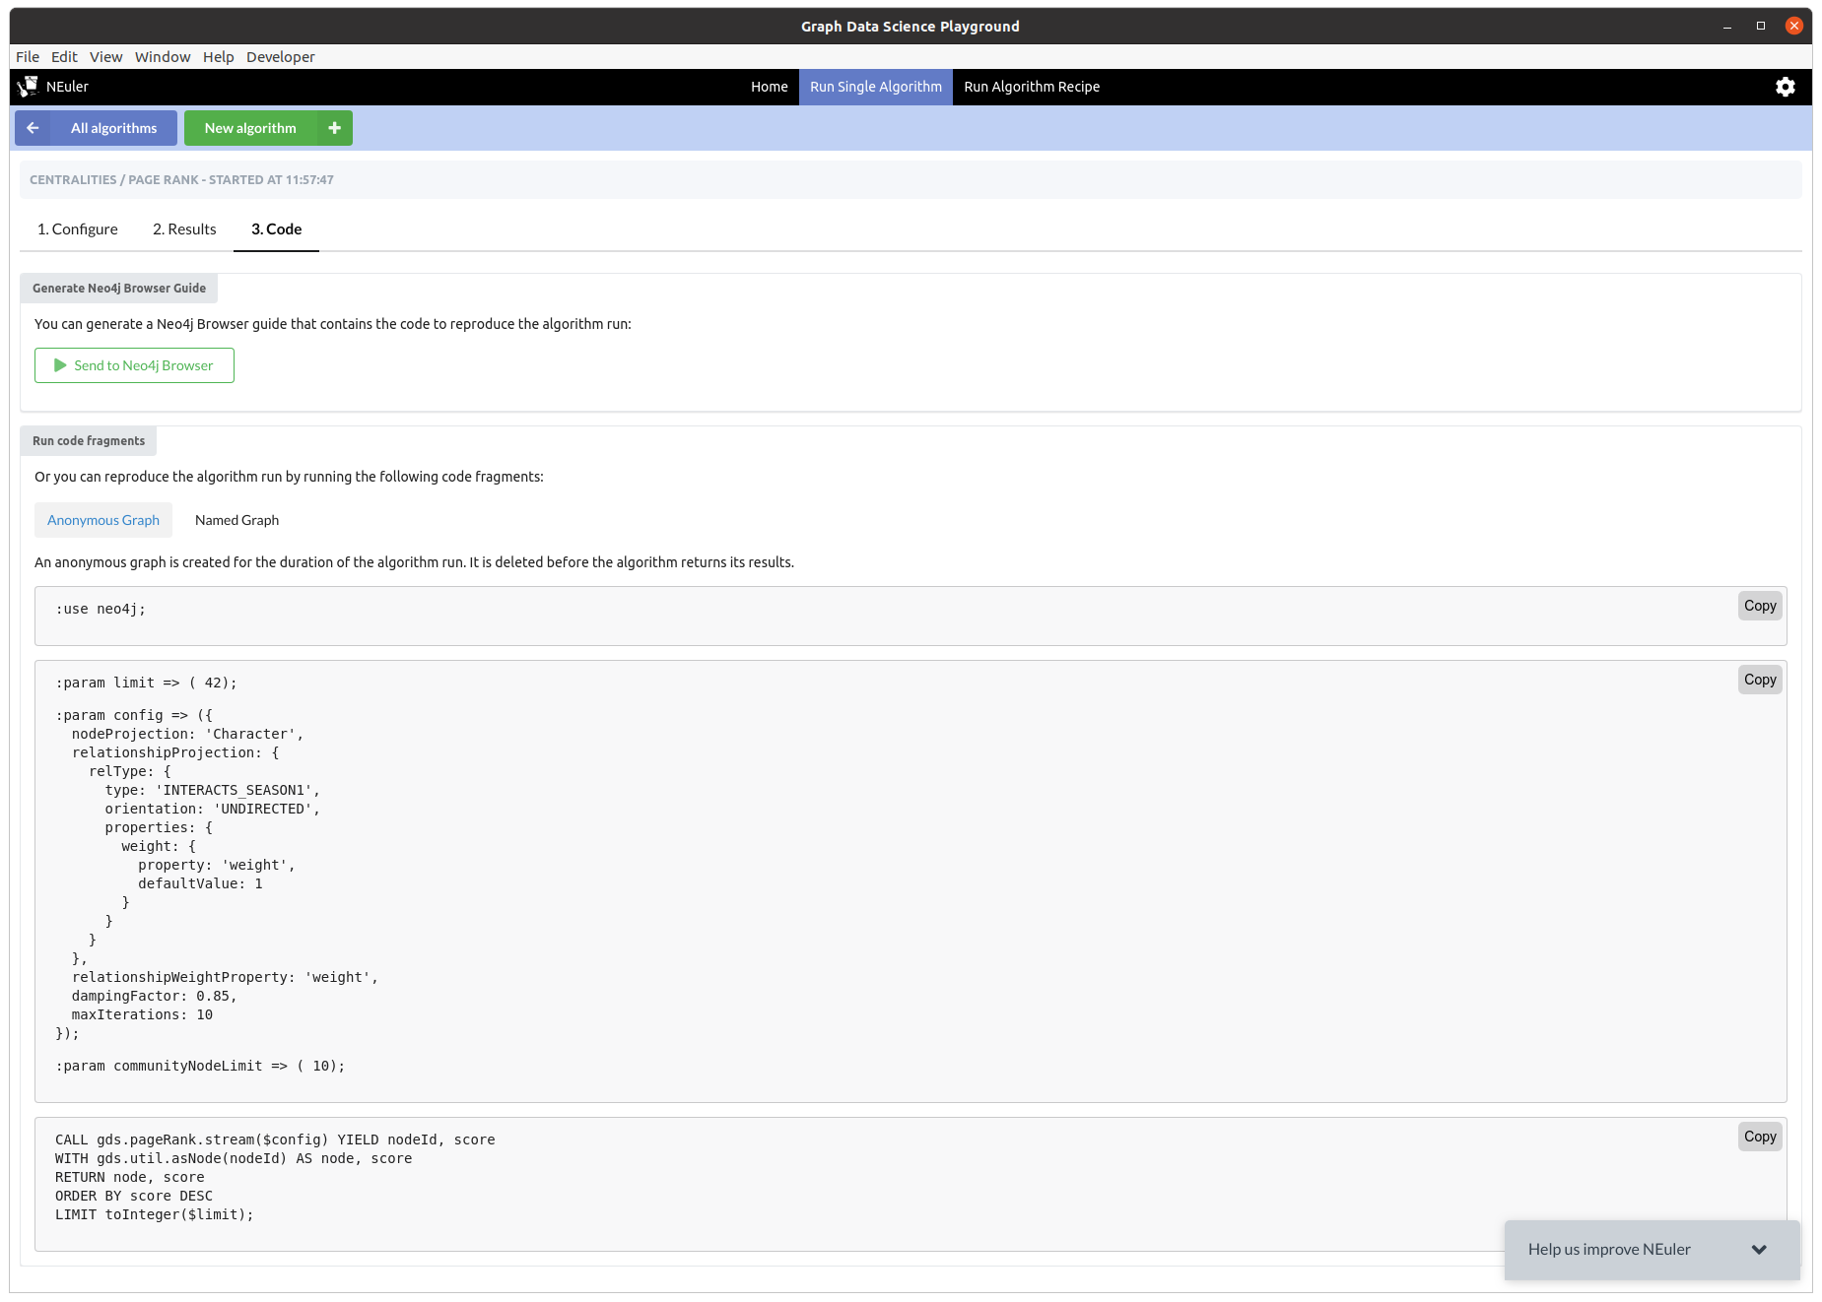Click the All algorithms button
Image resolution: width=1822 pixels, height=1302 pixels.
96,128
